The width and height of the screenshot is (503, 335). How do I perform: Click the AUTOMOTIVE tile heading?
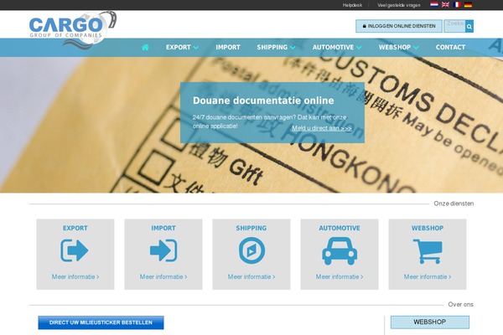tap(340, 229)
